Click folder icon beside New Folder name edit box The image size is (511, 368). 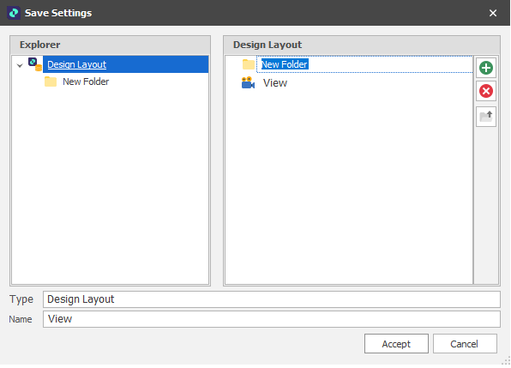pos(249,64)
